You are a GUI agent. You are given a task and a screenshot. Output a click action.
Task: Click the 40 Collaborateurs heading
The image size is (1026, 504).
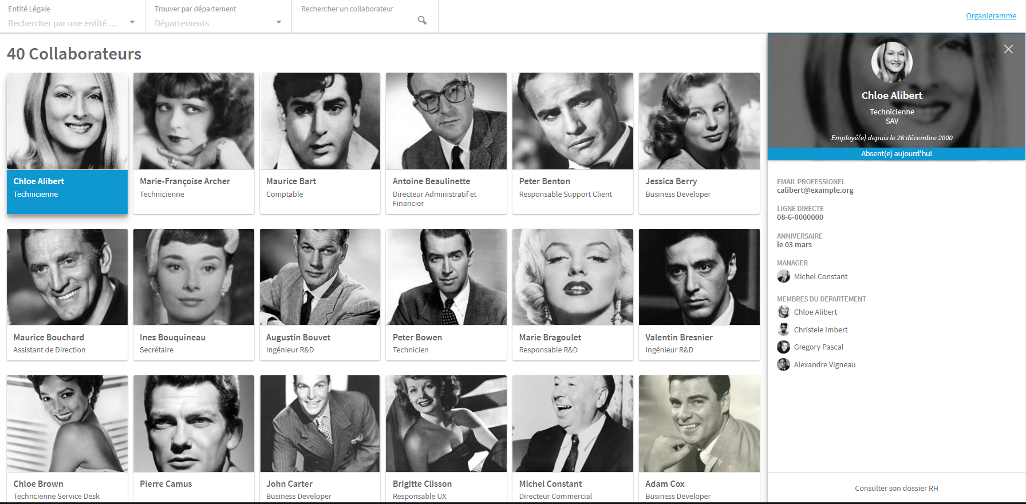click(x=74, y=54)
